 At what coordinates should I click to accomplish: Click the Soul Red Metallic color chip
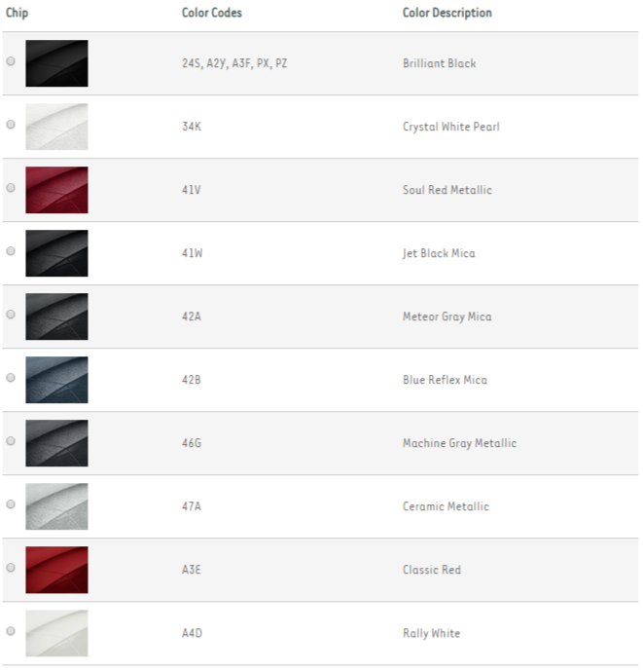click(x=56, y=190)
